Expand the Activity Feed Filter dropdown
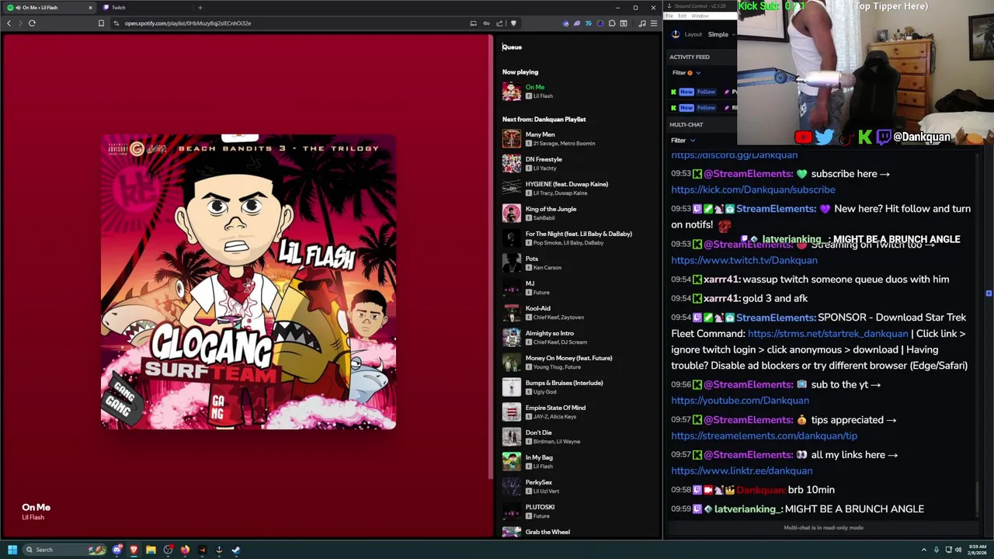 pyautogui.click(x=686, y=73)
